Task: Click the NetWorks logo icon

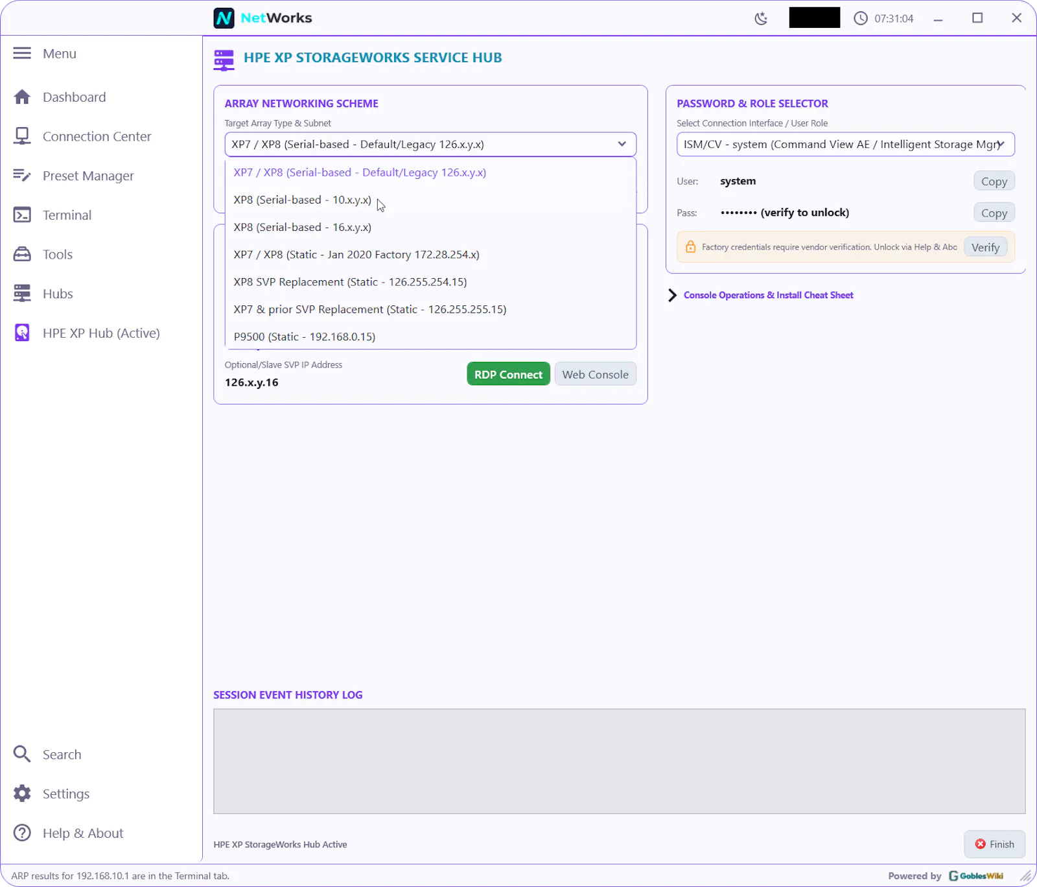Action: point(224,18)
